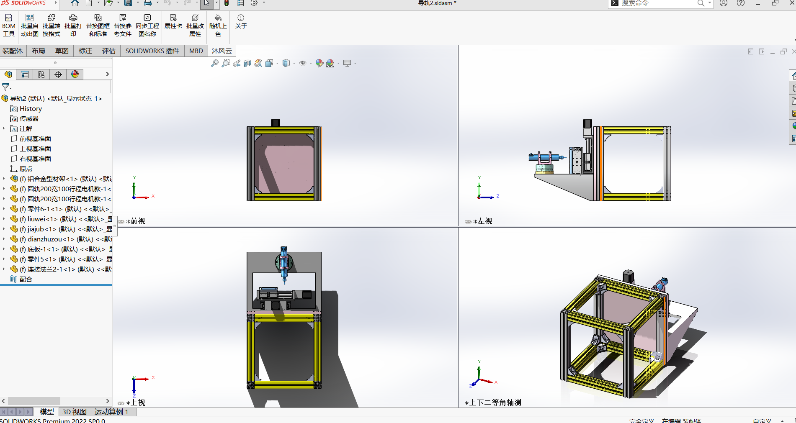Screen dimensions: 796x423
Task: Expand liuwei<1> component node
Action: (4, 219)
